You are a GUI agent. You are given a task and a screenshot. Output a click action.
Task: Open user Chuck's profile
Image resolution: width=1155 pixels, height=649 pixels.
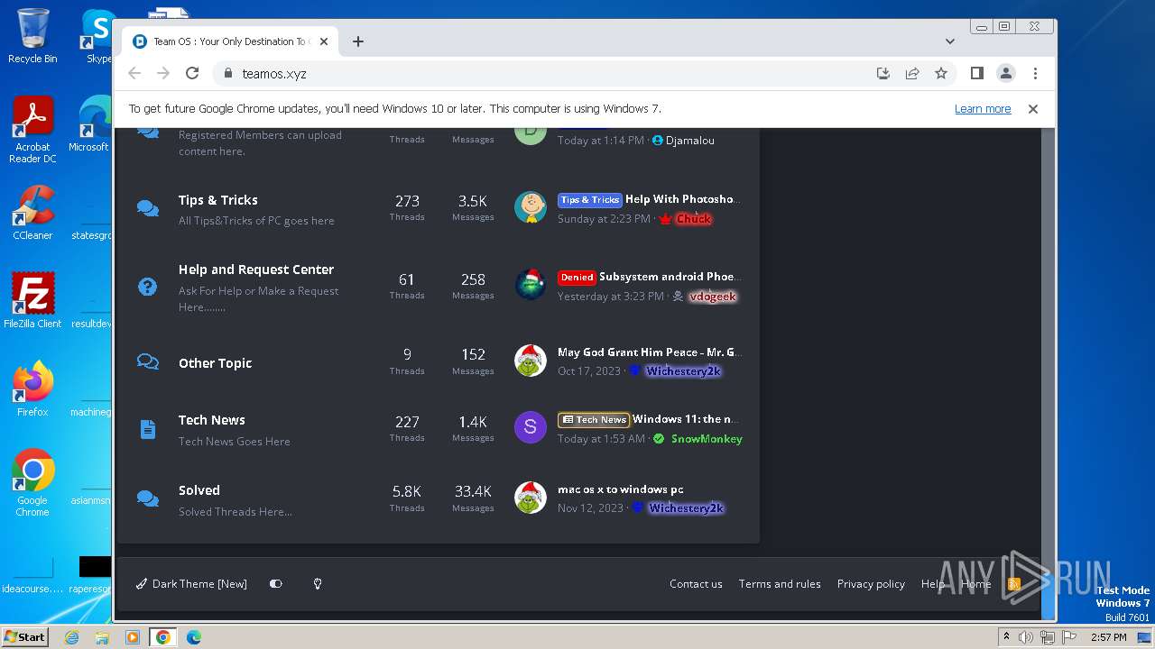(694, 219)
